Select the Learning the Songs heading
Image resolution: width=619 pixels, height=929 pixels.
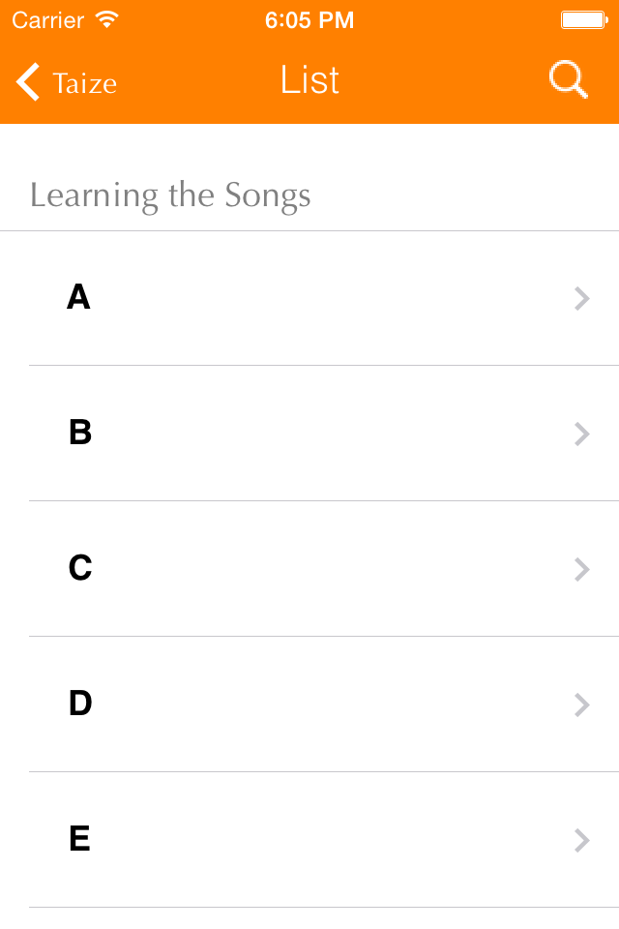point(170,195)
